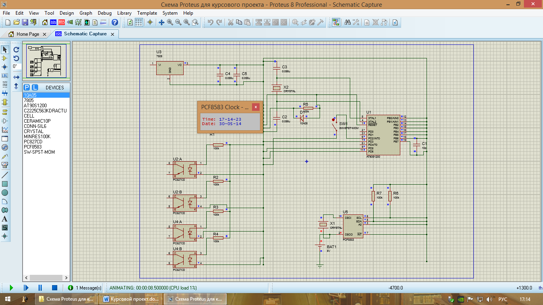This screenshot has height=305, width=543.
Task: Open the File menu
Action: point(6,13)
